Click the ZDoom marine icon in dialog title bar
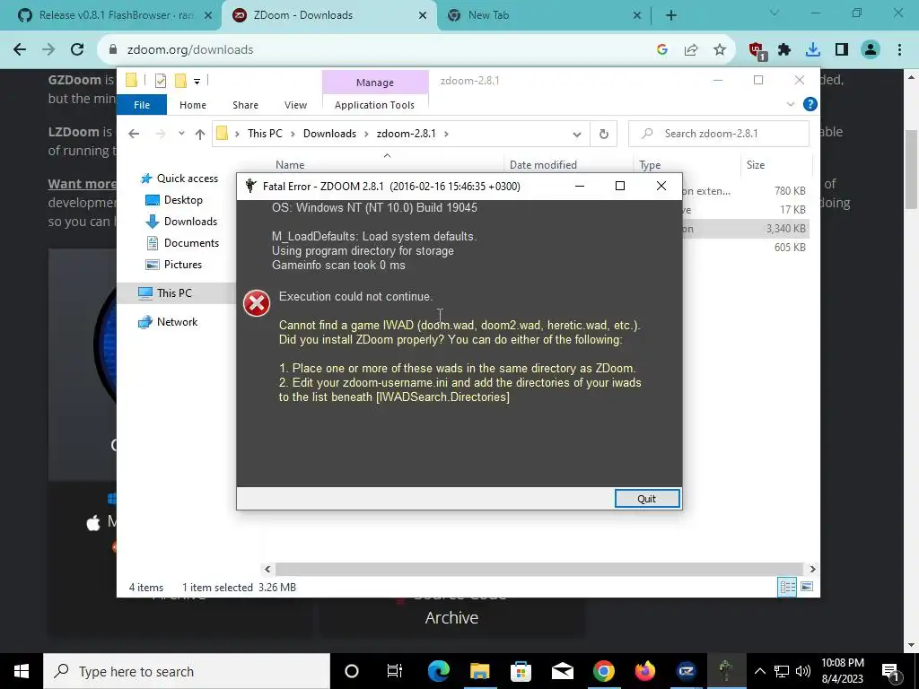The height and width of the screenshot is (689, 919). 251,187
